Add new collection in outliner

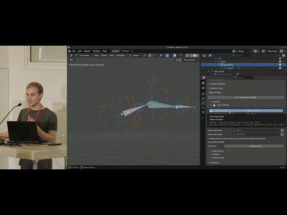point(283,56)
